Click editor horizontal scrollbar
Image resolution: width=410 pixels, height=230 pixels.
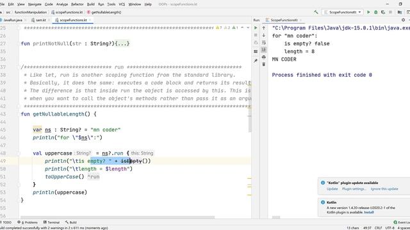(x=117, y=217)
